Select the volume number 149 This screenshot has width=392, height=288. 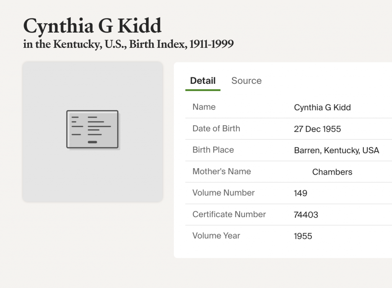[x=301, y=193]
